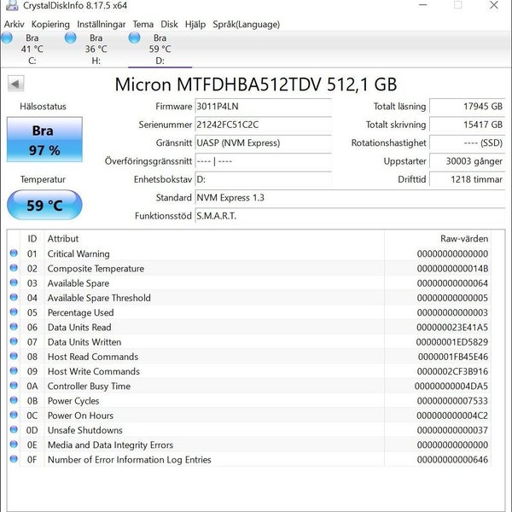
Task: Click raw value 0000000007533
Action: pos(452,401)
